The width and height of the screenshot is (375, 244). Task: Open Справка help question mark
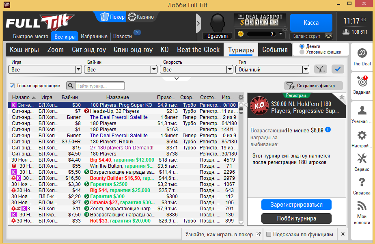(x=362, y=182)
